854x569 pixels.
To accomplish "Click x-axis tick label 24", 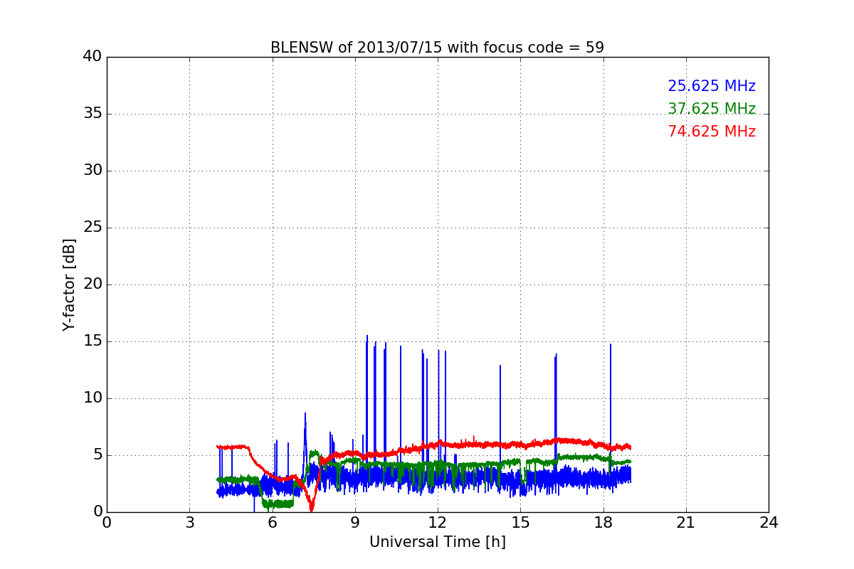I will coord(769,522).
